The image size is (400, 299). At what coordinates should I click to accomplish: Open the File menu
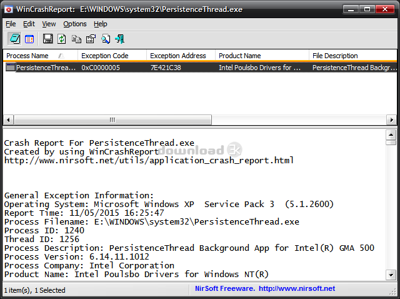coord(11,24)
